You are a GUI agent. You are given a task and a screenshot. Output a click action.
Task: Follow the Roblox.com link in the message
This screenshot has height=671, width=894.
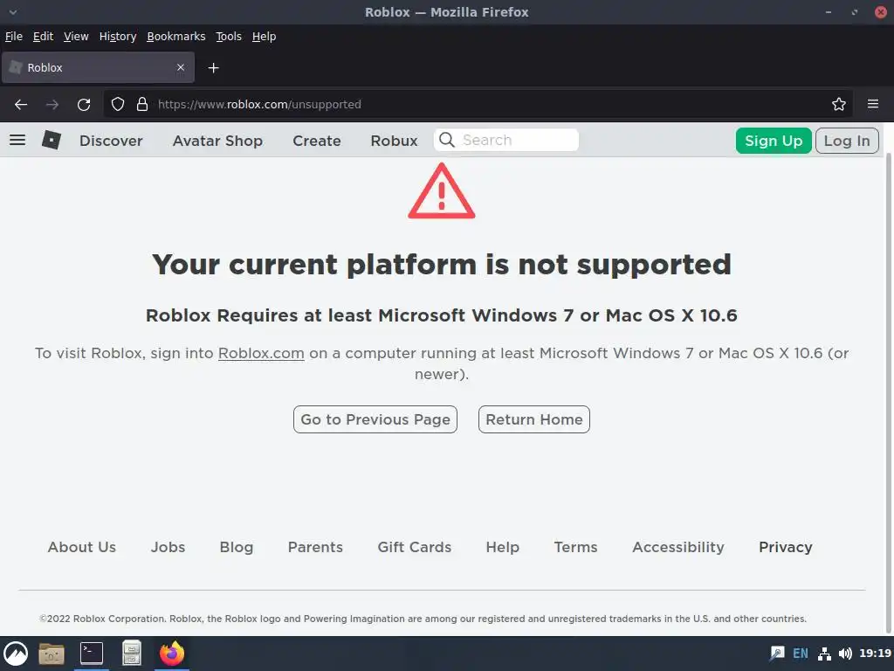click(x=261, y=353)
